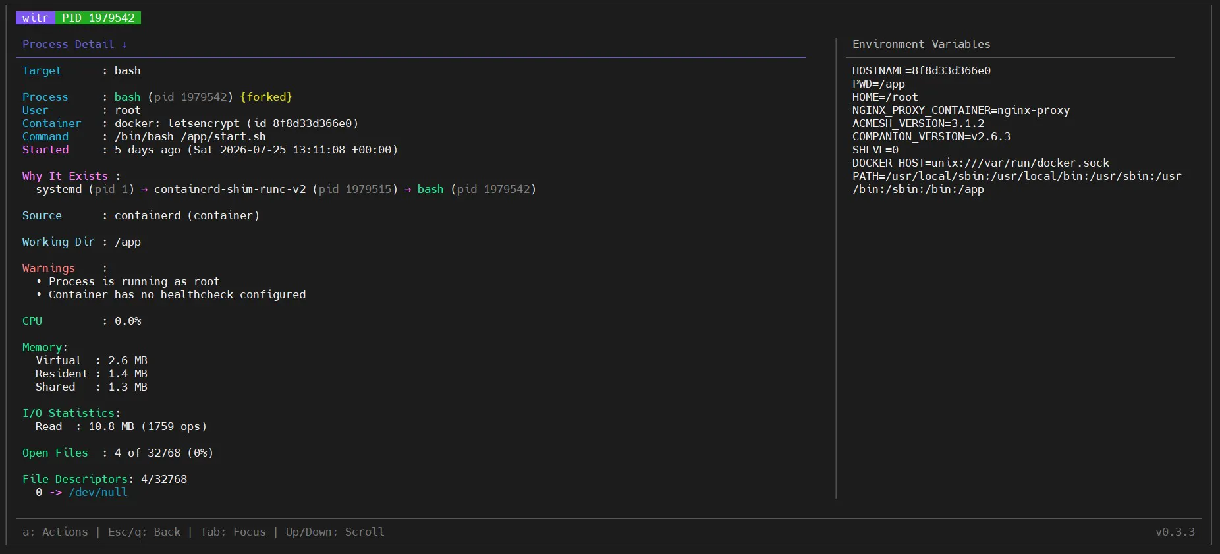Click File Descriptors 4/32768 line

(104, 479)
